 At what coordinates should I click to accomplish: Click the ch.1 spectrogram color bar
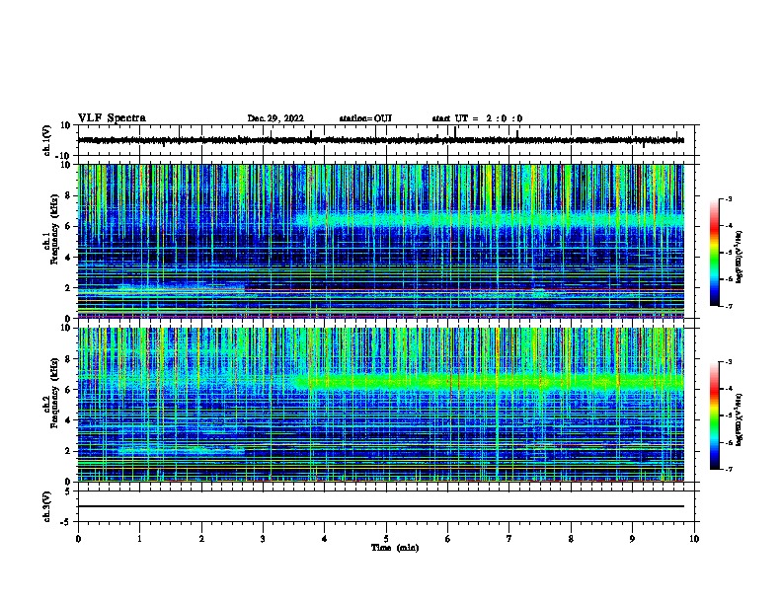point(715,253)
